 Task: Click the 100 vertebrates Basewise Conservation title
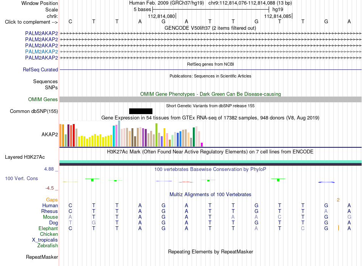210,169
